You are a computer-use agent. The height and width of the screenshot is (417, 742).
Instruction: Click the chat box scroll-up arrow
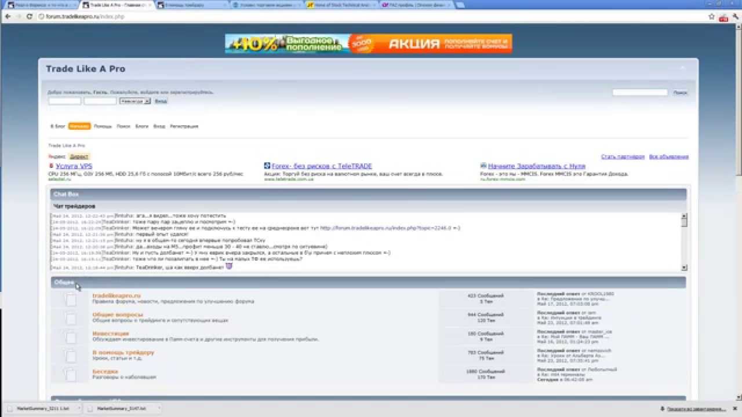point(684,217)
